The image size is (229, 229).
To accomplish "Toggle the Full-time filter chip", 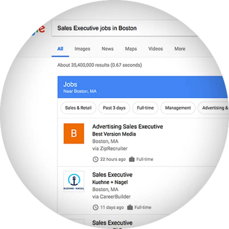I will 145,108.
